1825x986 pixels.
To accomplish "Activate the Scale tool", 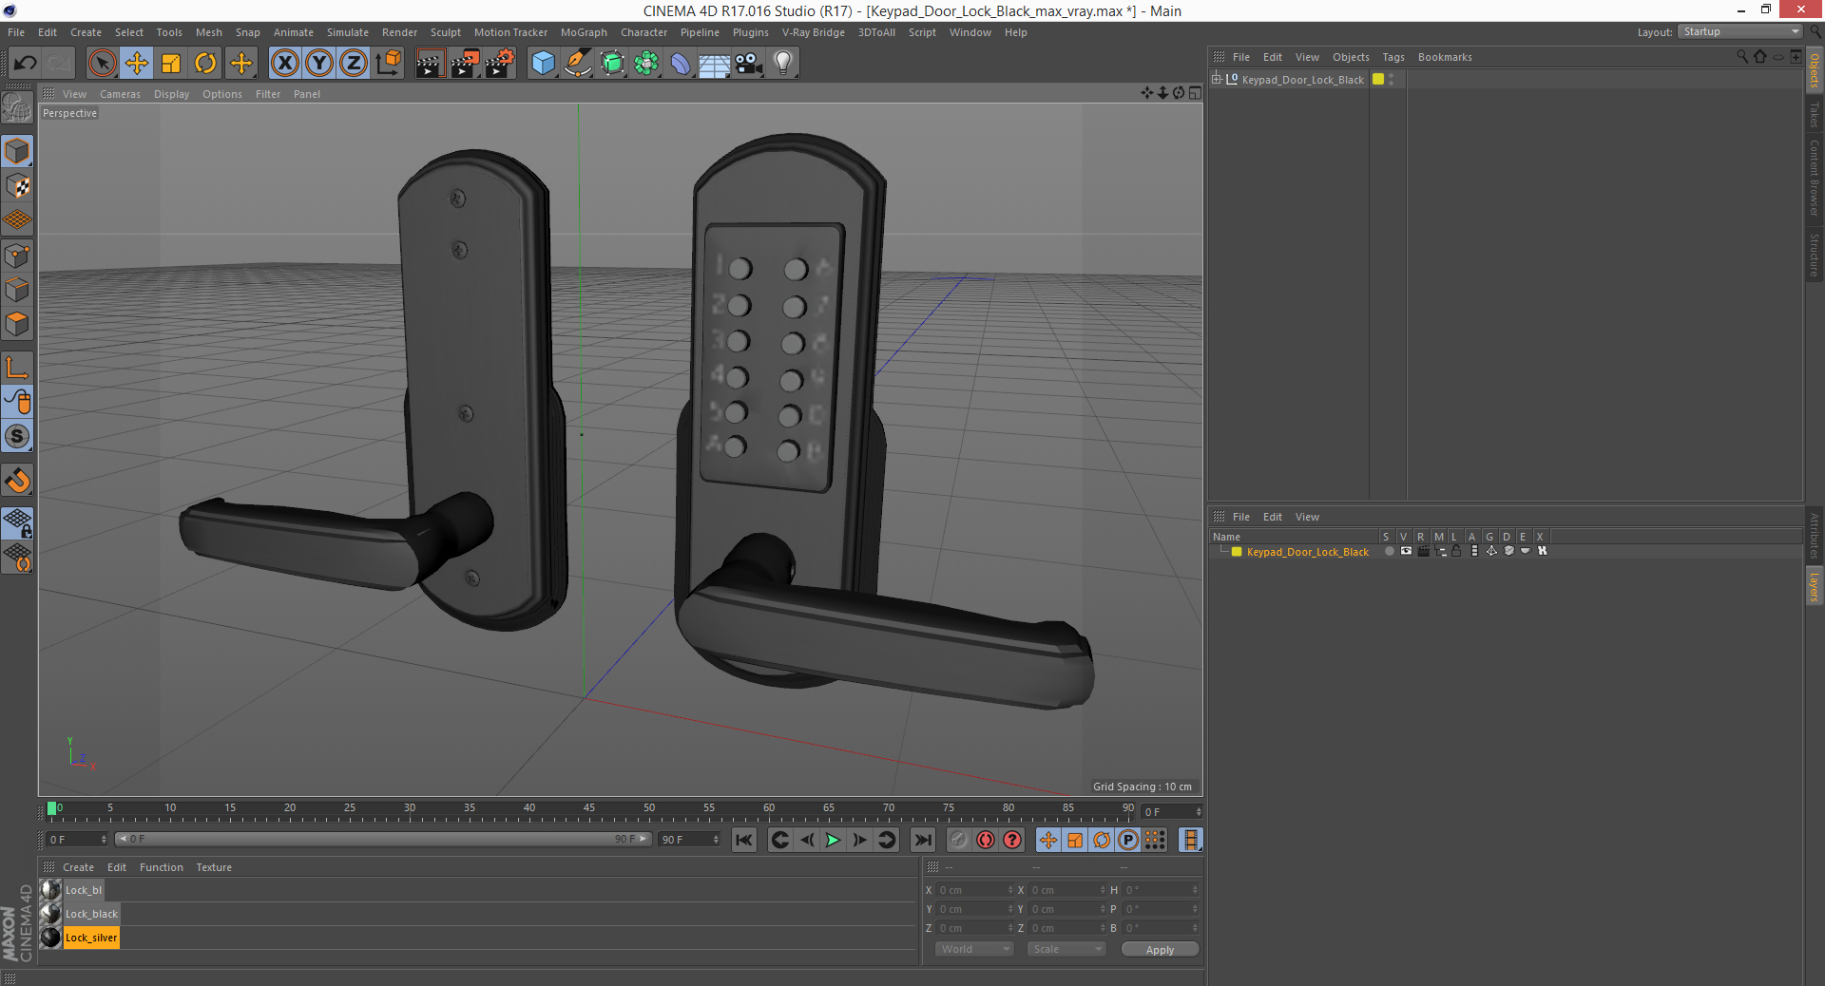I will click(x=171, y=64).
